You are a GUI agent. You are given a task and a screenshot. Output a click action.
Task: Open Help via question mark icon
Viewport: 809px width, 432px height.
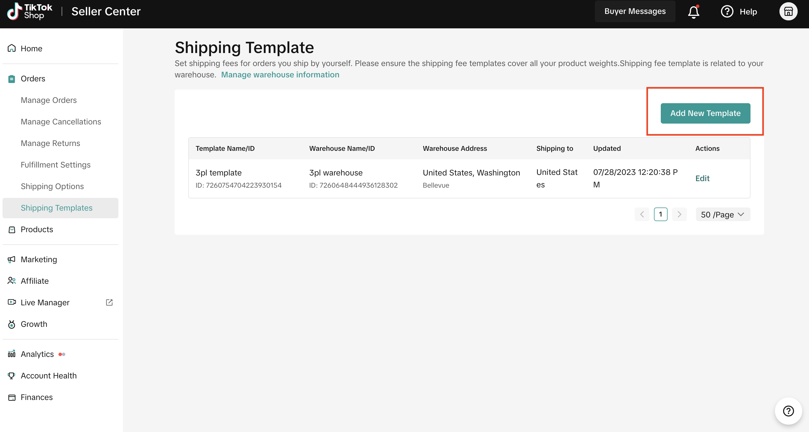click(x=726, y=12)
